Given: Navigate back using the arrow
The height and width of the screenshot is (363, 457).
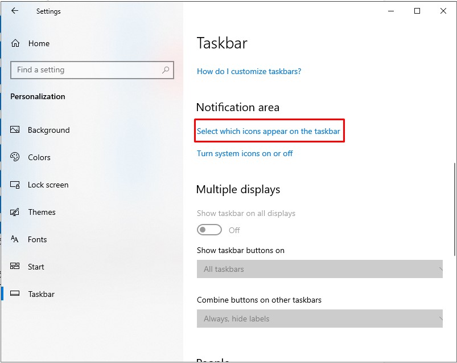Looking at the screenshot, I should tap(14, 11).
